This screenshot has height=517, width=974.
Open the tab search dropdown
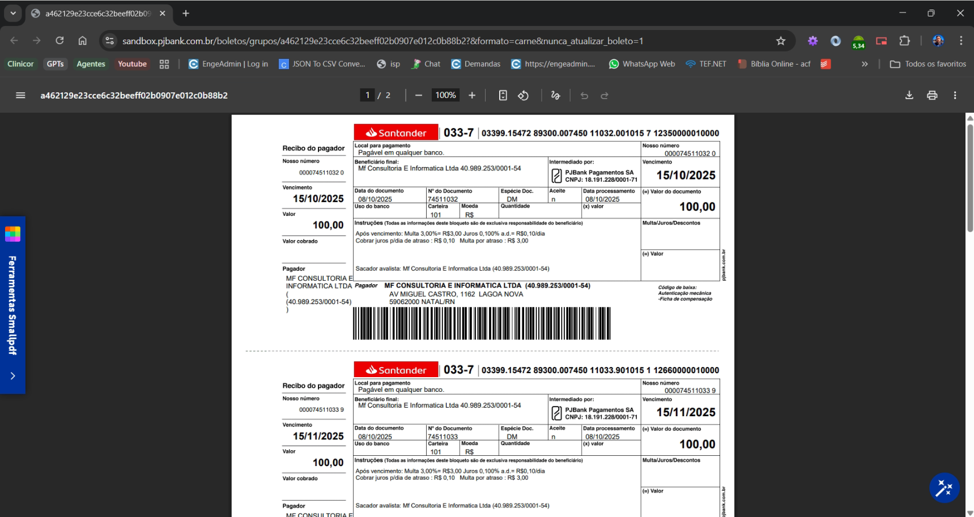(x=12, y=13)
